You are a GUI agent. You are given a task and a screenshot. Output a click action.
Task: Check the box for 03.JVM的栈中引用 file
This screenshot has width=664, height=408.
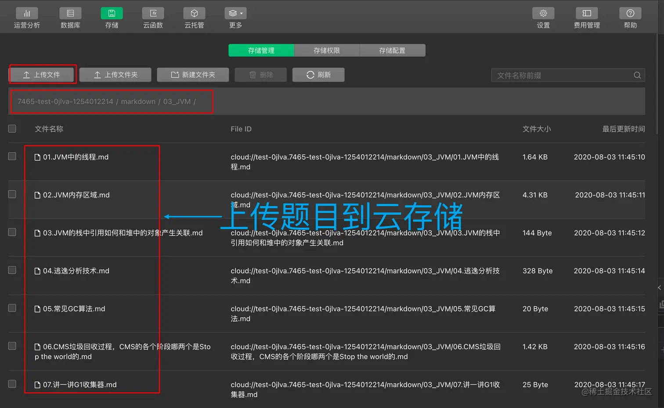coord(12,232)
